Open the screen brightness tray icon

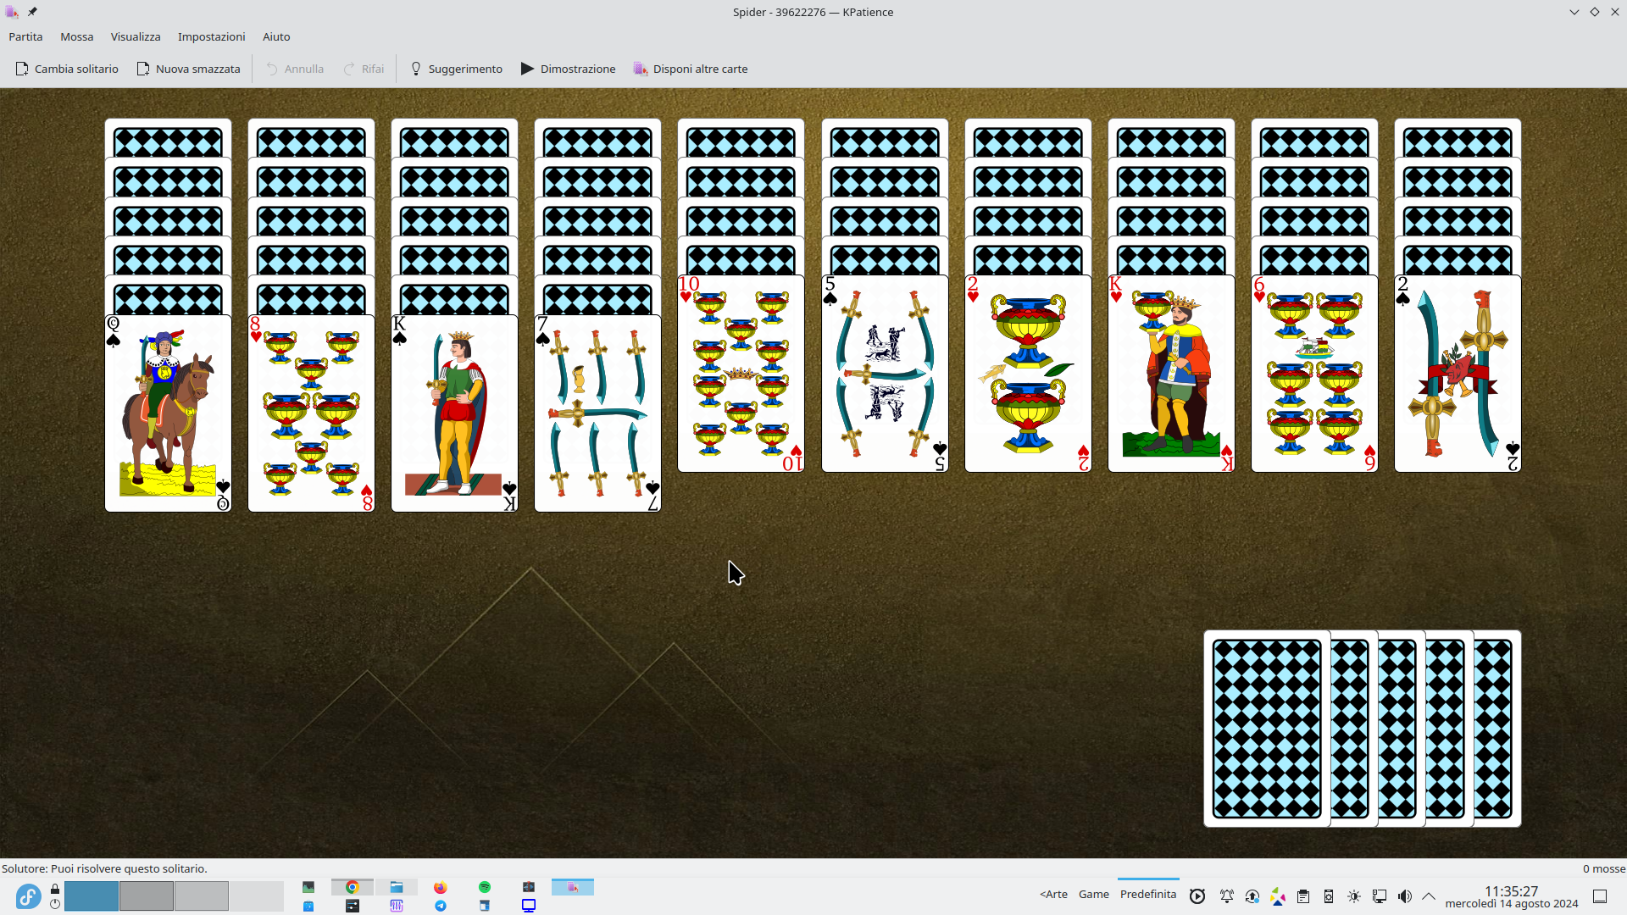(x=1354, y=896)
